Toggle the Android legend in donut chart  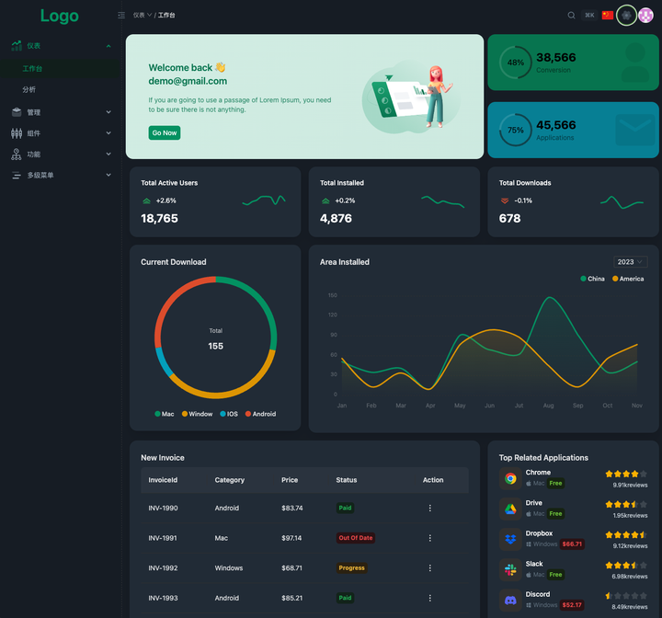coord(260,414)
